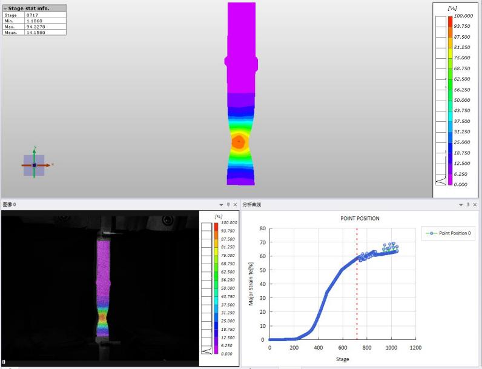
Task: Open the image 0 panel dropdown menu
Action: click(220, 205)
